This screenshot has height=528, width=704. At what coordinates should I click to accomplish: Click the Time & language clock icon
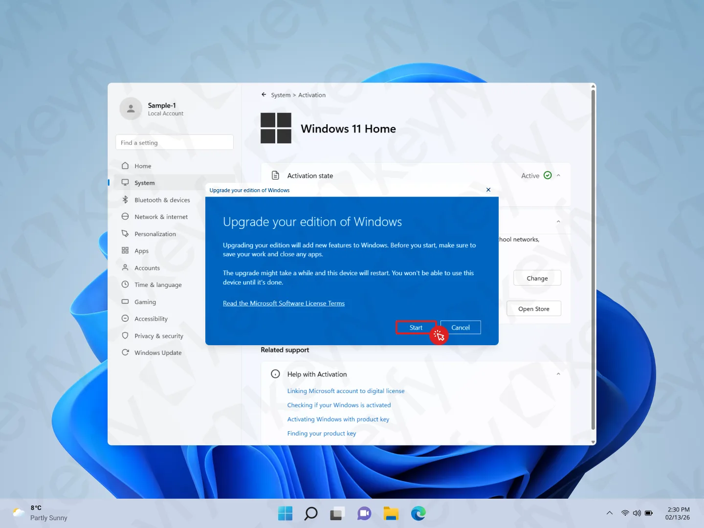pyautogui.click(x=125, y=285)
